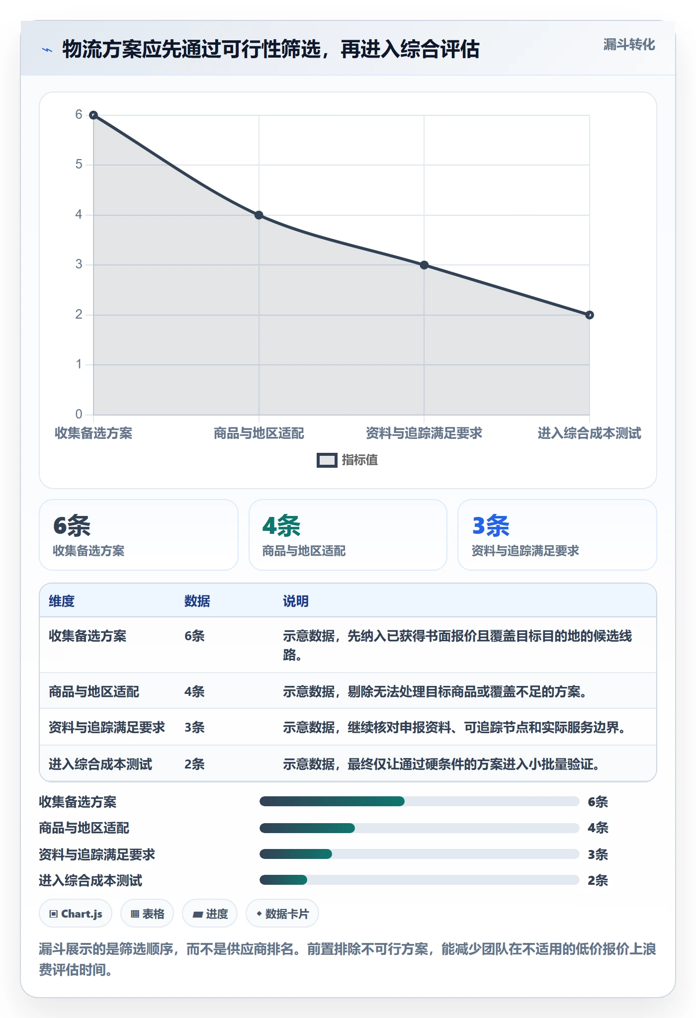Click the 2条 cell in the table
The image size is (696, 1018).
194,764
